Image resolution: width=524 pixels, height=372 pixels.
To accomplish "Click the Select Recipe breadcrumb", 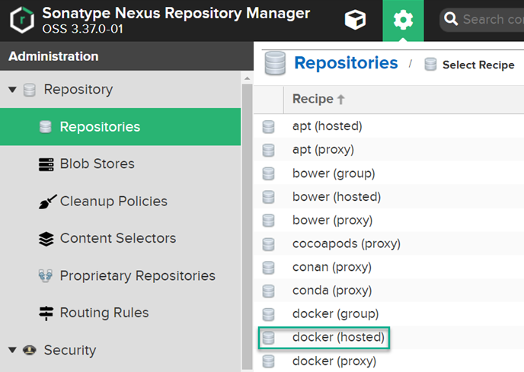I will coord(478,65).
